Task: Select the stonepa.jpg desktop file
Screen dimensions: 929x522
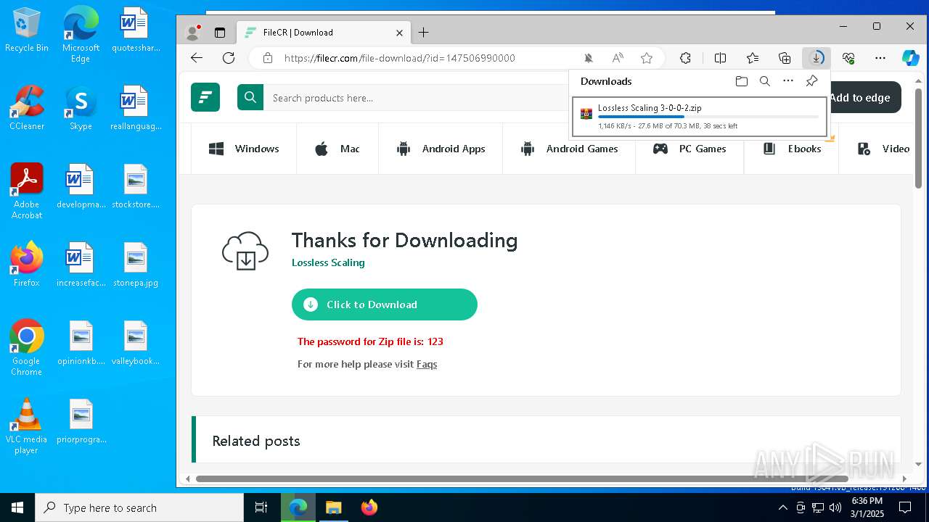Action: pos(136,265)
